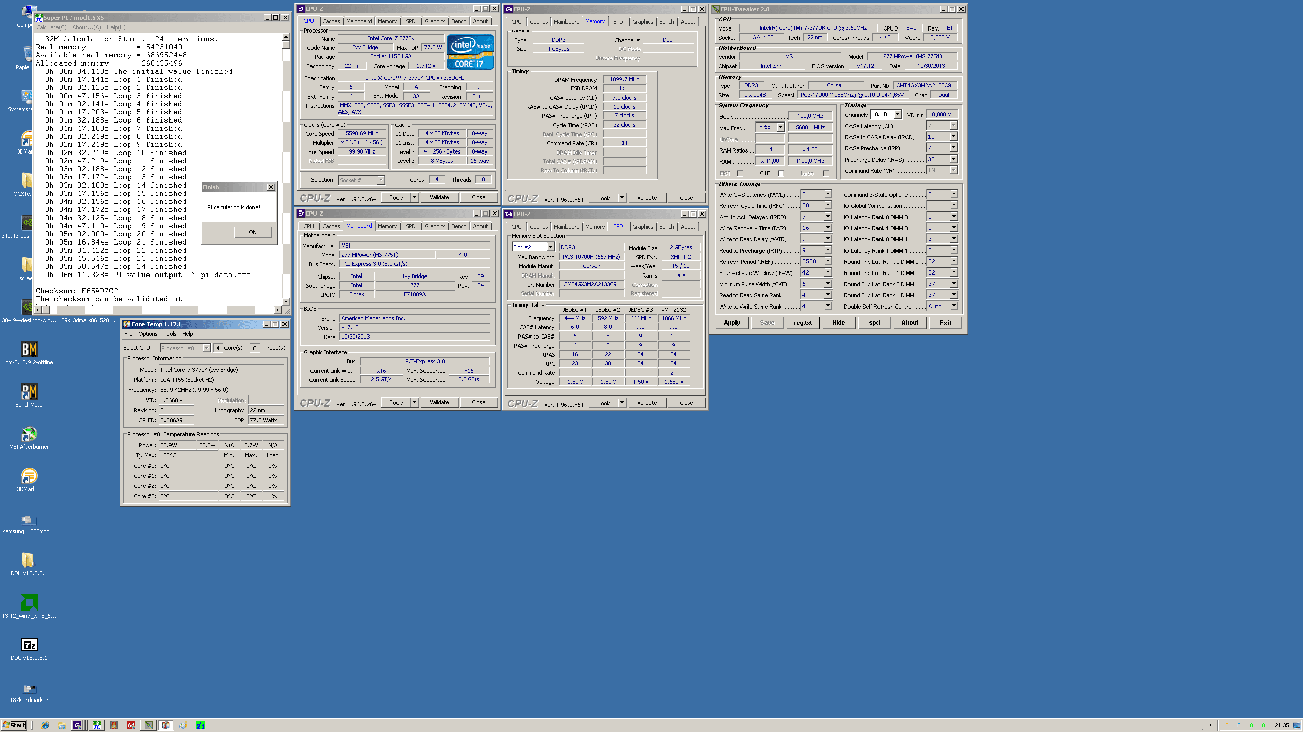Open BenchMate desktop shortcut
This screenshot has width=1303, height=732.
(x=29, y=392)
